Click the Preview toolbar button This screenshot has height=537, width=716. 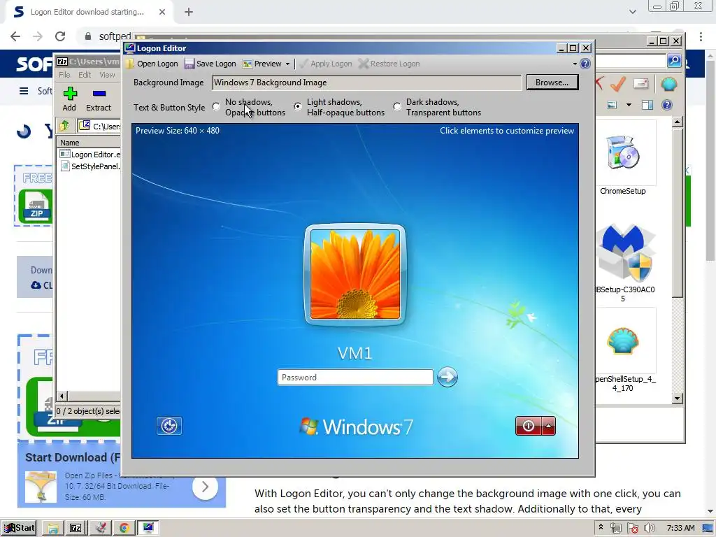click(262, 64)
